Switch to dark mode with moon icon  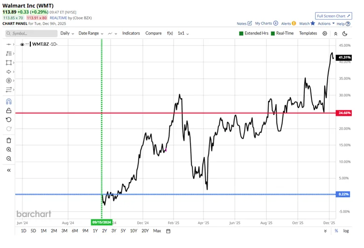[345, 34]
